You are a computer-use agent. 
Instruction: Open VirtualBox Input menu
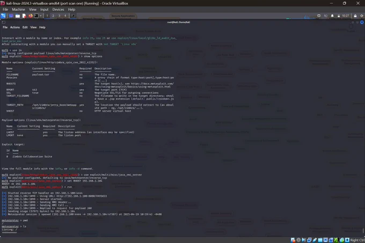tap(44, 10)
